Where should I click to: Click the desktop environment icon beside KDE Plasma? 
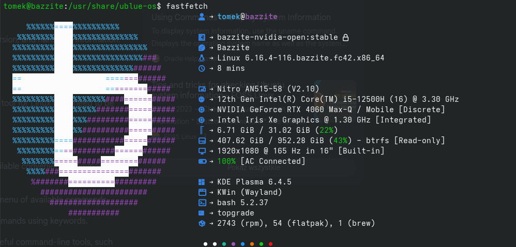point(202,182)
